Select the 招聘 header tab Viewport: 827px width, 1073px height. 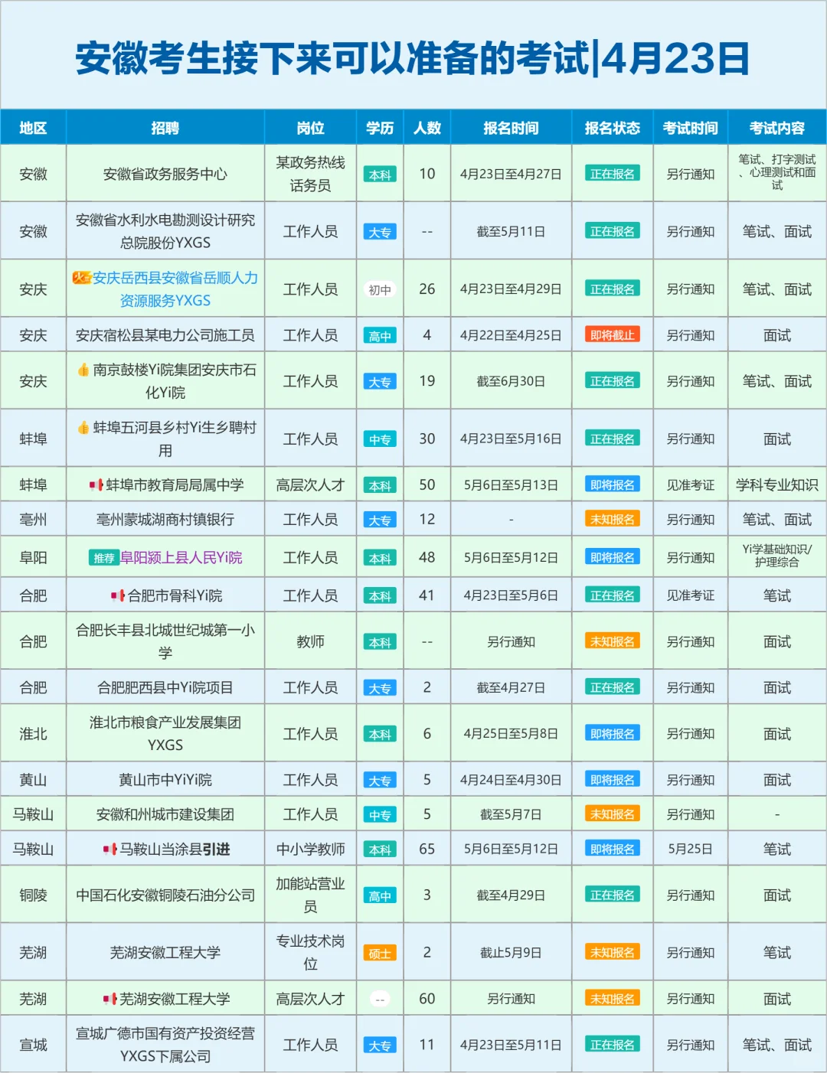pos(165,128)
